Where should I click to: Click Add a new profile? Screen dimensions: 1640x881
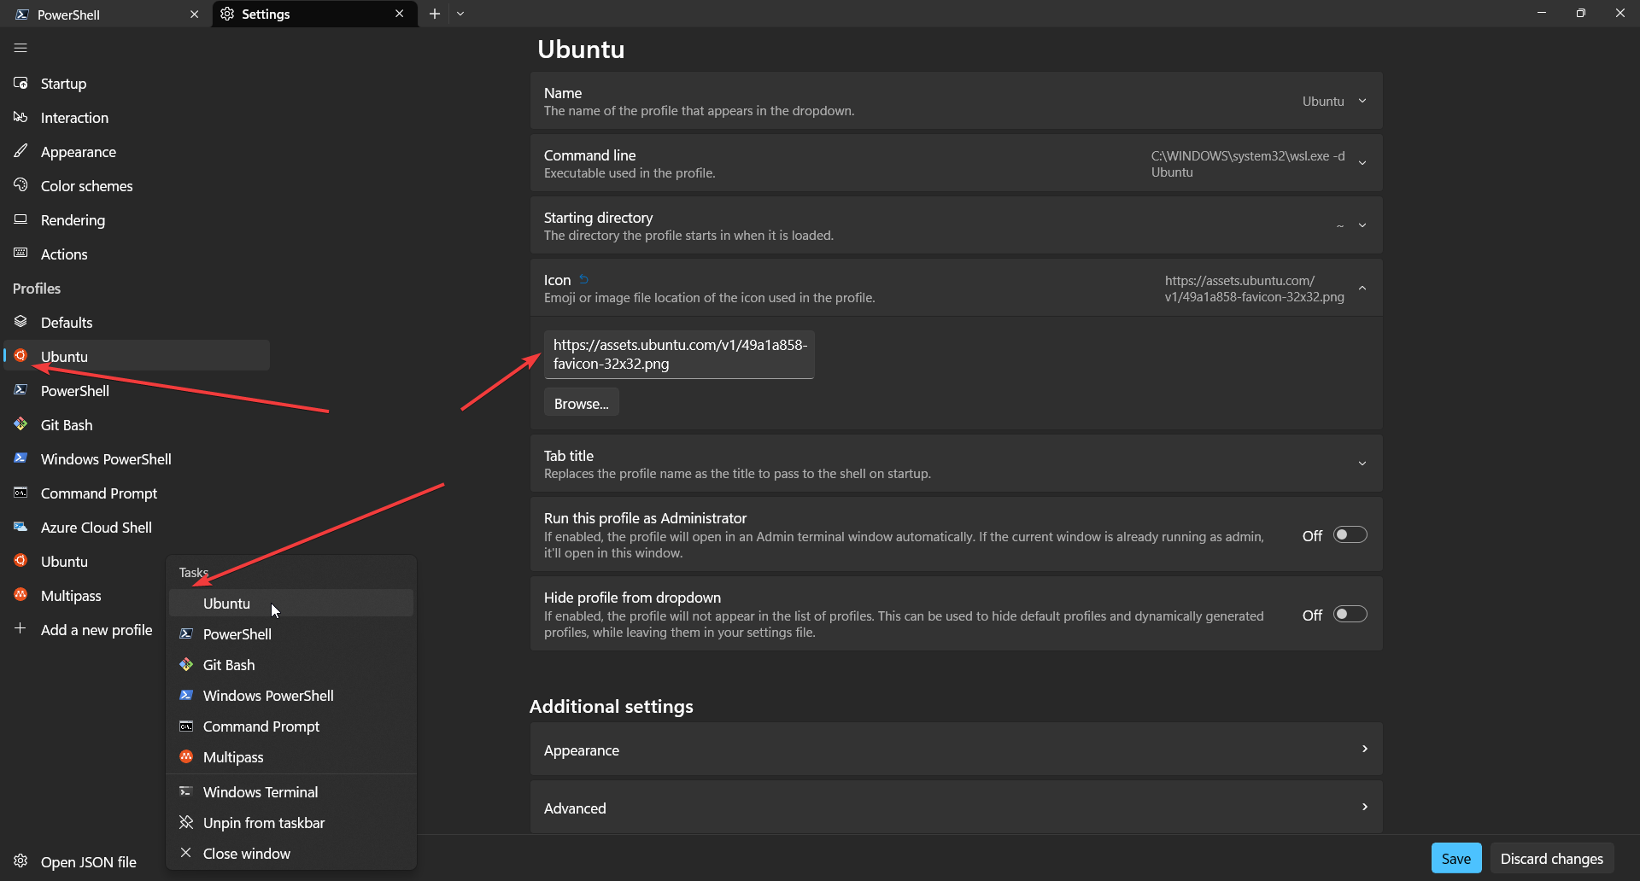click(x=95, y=629)
